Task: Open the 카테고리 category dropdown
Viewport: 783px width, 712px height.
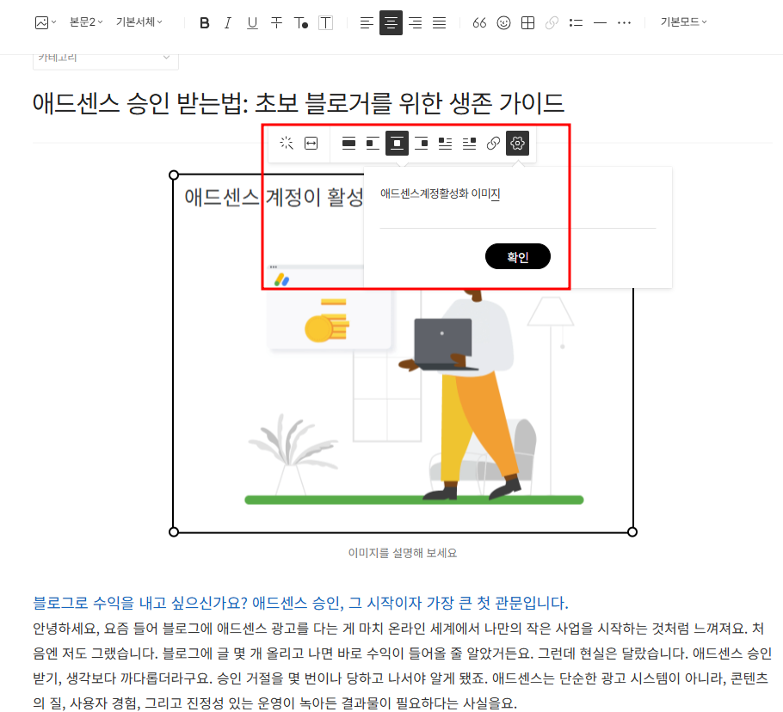Action: (105, 60)
